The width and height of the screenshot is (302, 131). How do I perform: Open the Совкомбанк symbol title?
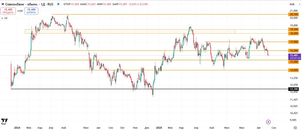pyautogui.click(x=29, y=4)
